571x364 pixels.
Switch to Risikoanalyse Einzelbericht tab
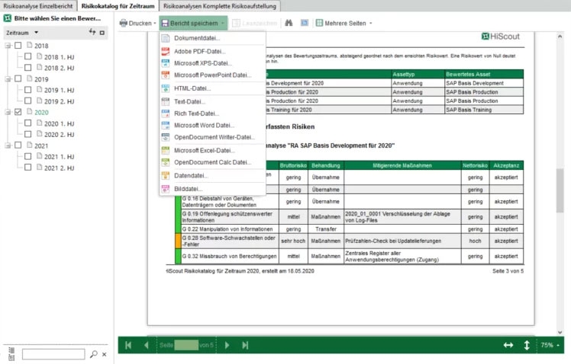pyautogui.click(x=38, y=5)
